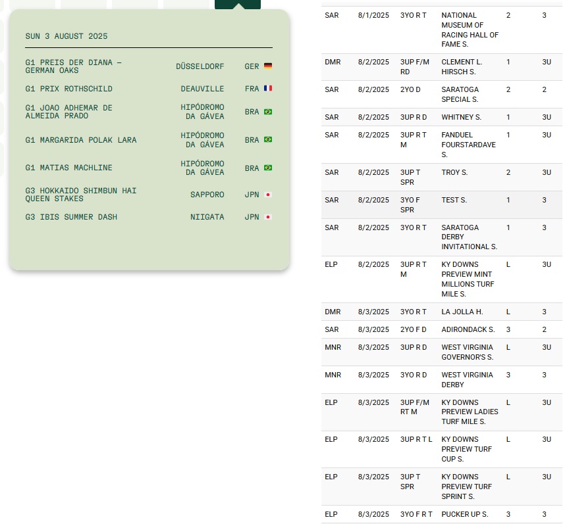Click 2YO D conditions in Saratoga Special row

coord(410,89)
